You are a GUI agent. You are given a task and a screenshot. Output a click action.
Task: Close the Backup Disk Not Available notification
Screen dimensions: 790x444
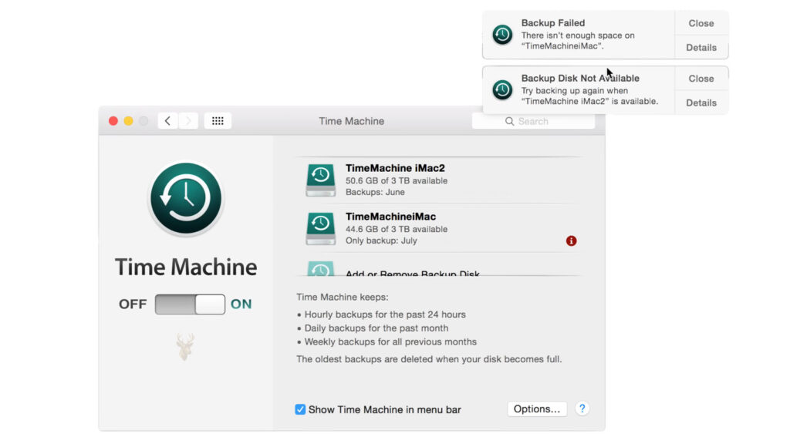click(701, 79)
